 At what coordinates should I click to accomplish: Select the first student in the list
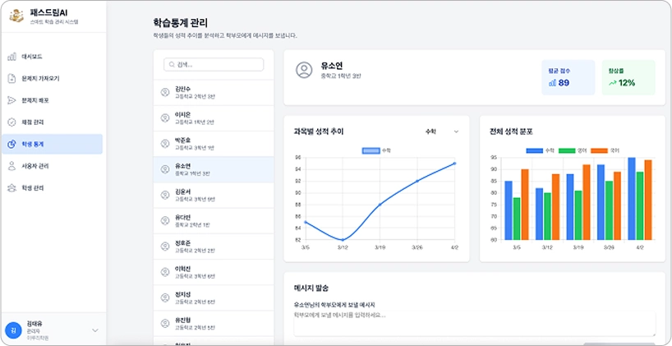click(214, 92)
